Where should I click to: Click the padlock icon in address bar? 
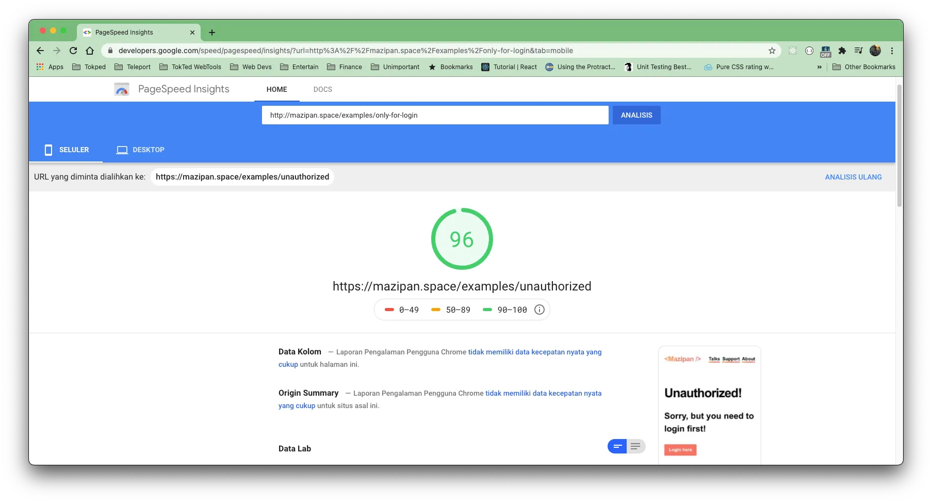click(x=110, y=51)
